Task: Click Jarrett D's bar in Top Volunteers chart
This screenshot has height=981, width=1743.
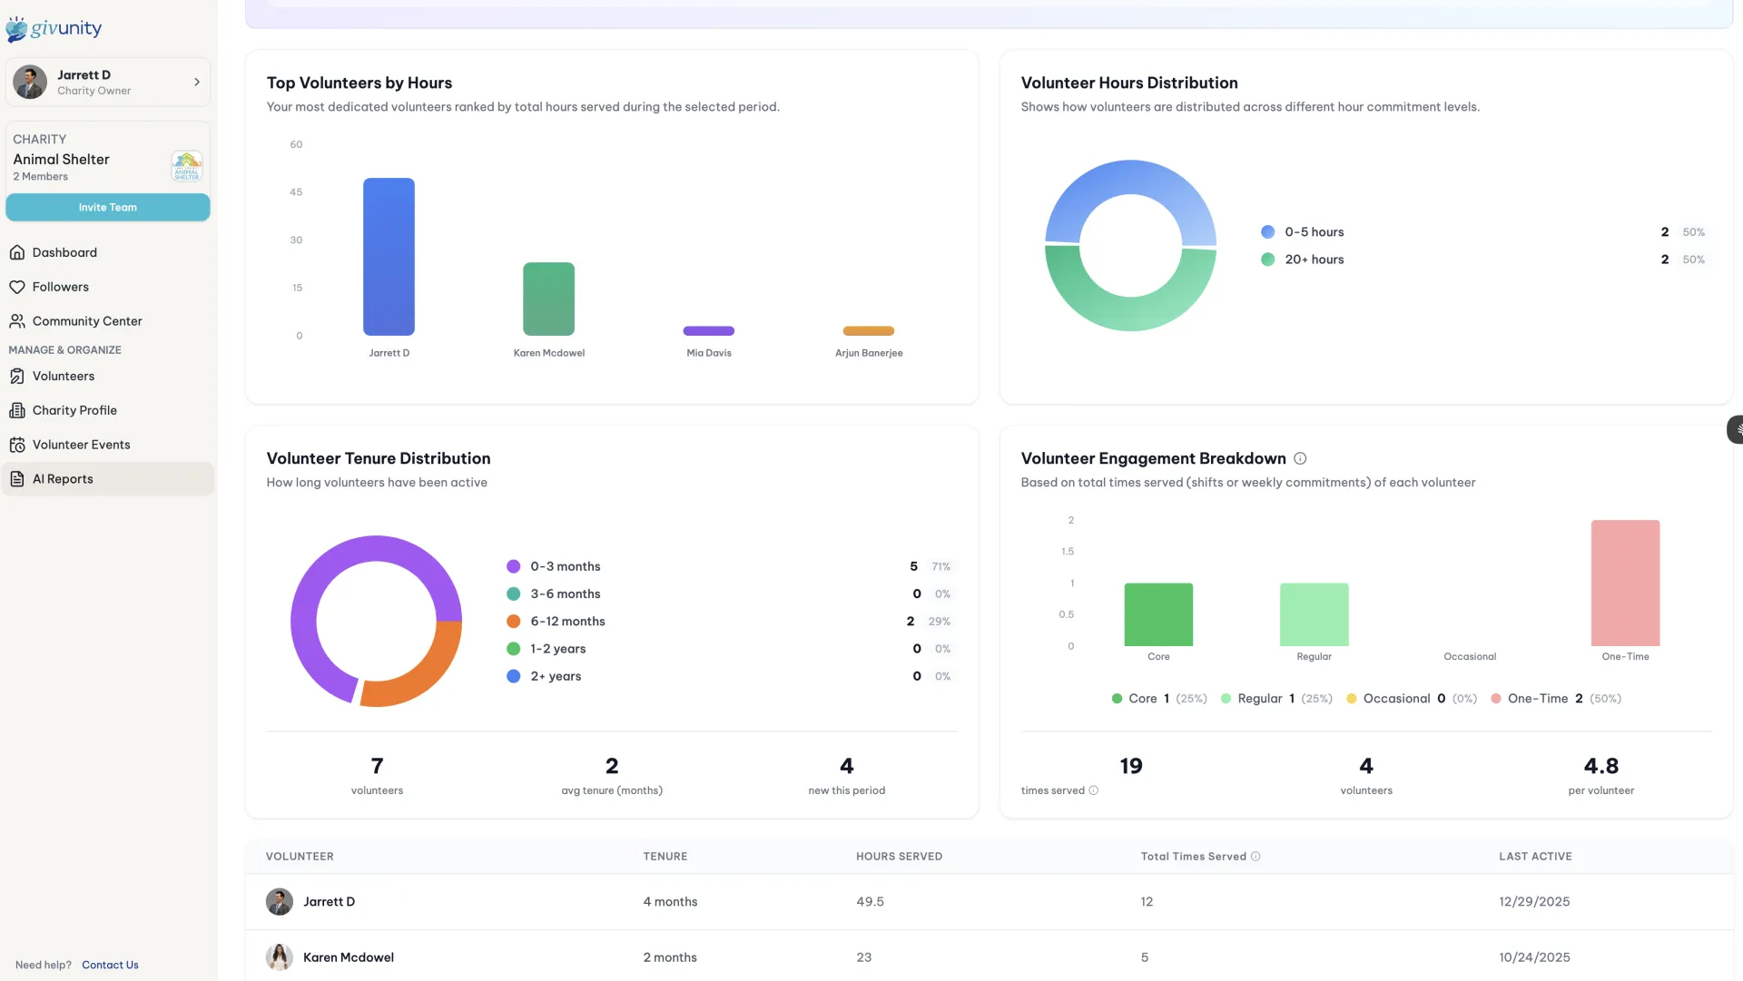Action: coord(389,256)
